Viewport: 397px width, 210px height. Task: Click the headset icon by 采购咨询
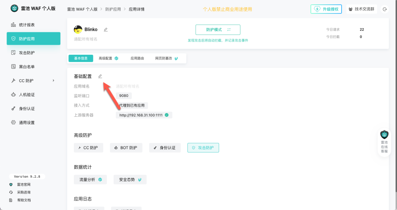click(11, 192)
